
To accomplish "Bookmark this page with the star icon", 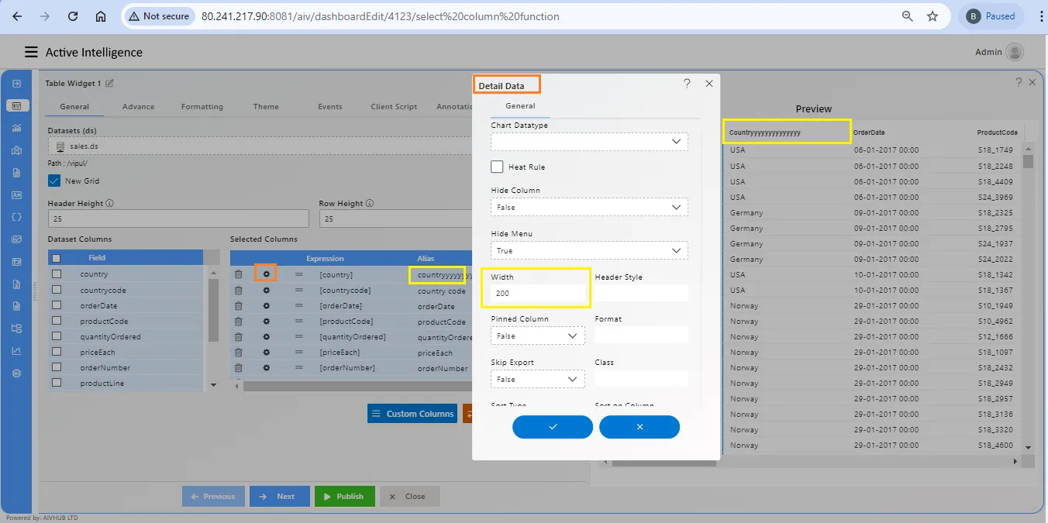I will tap(933, 15).
